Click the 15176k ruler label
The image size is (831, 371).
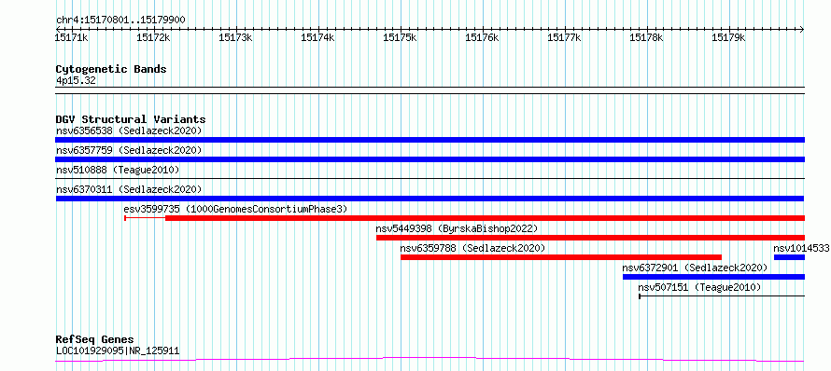483,37
